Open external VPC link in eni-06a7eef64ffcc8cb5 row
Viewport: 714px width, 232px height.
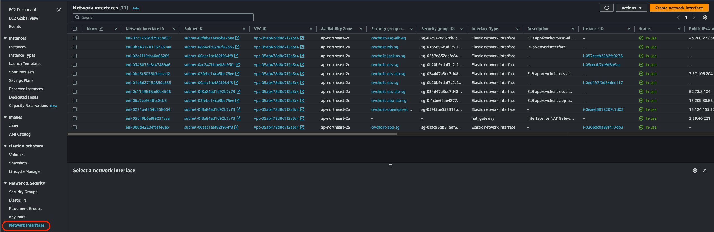(x=302, y=101)
